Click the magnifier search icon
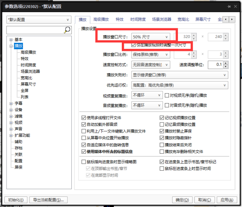This screenshot has height=207, width=242. pyautogui.click(x=67, y=30)
